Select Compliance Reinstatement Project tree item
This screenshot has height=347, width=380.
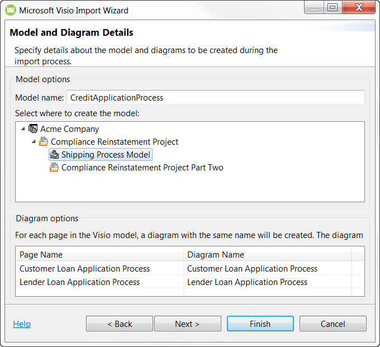point(115,142)
